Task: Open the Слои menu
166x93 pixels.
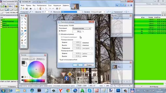Action: [x=50, y=5]
